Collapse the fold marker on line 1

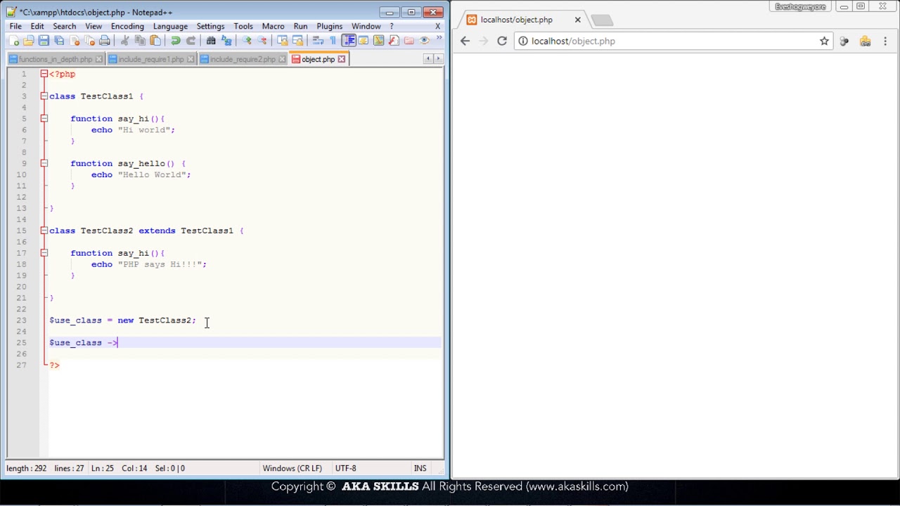click(44, 74)
